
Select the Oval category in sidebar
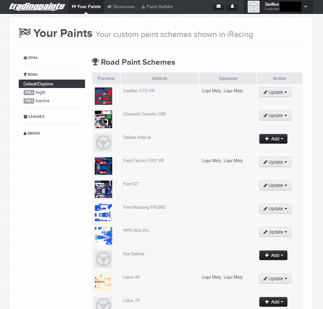click(31, 58)
